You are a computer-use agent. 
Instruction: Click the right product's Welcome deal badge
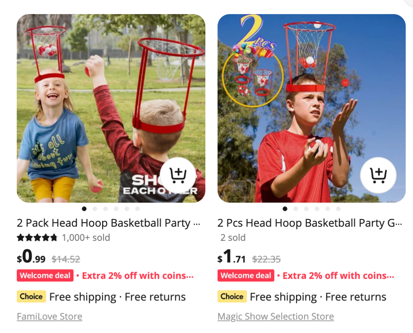click(246, 275)
